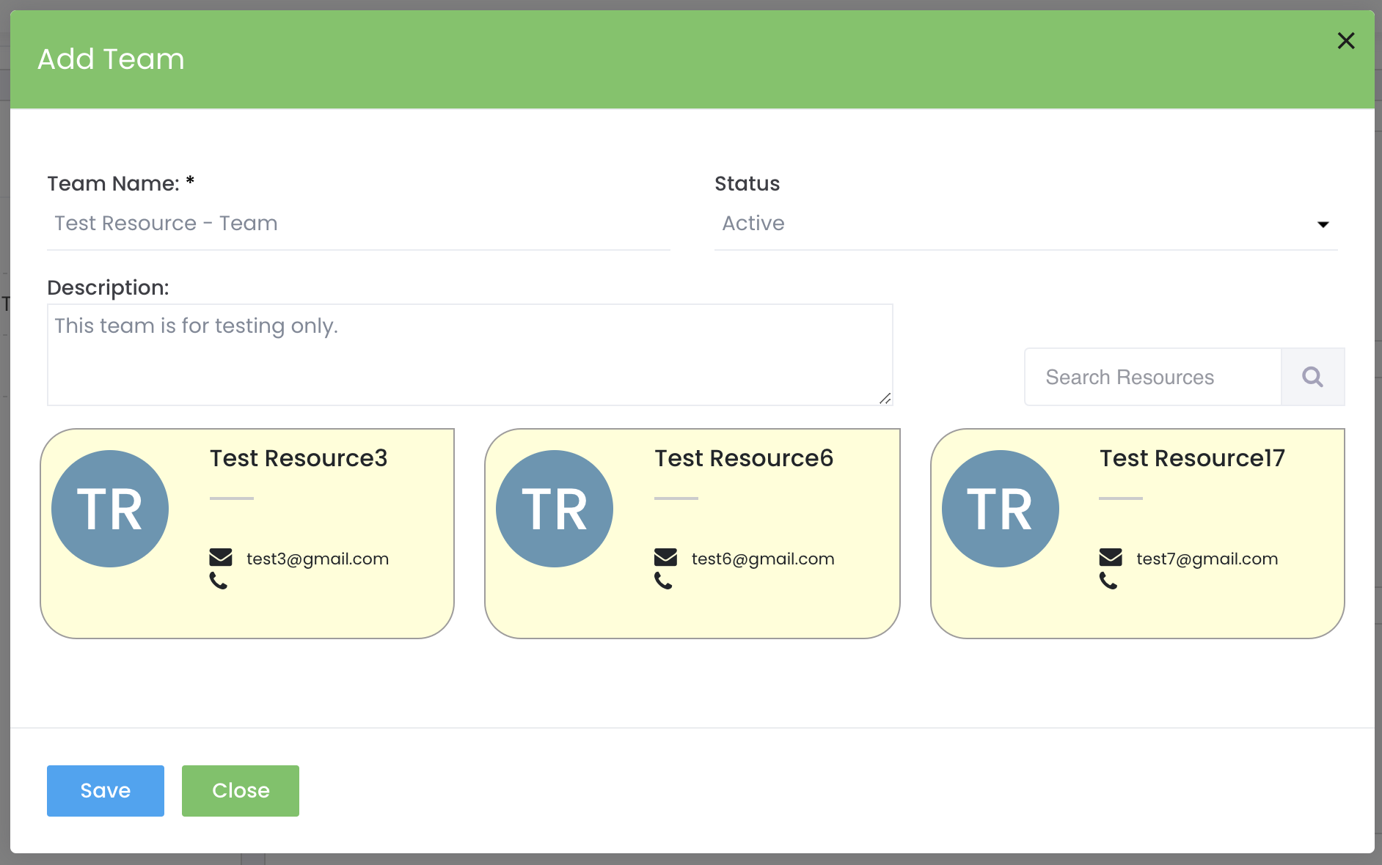Click the search magnifier icon
The width and height of the screenshot is (1382, 865).
[1312, 377]
